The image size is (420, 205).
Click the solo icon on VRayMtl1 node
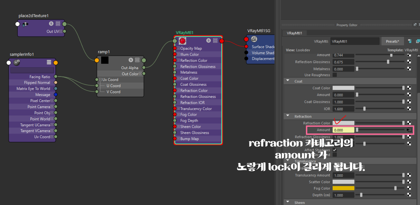[x=209, y=41]
